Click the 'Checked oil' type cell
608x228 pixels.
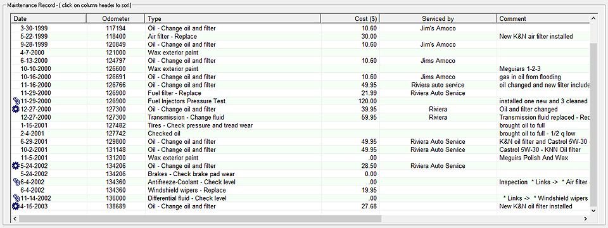[164, 134]
